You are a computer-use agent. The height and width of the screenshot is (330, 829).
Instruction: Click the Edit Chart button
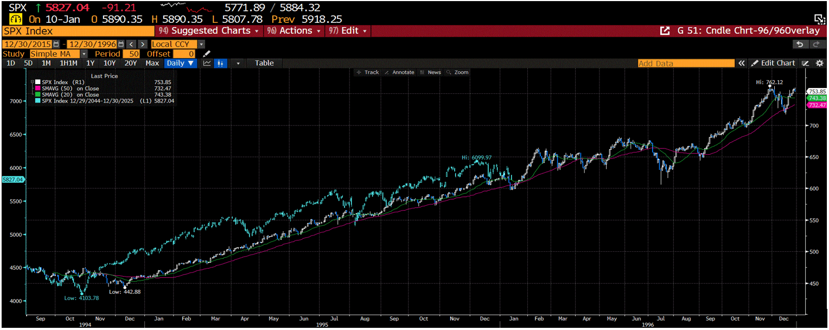point(773,63)
